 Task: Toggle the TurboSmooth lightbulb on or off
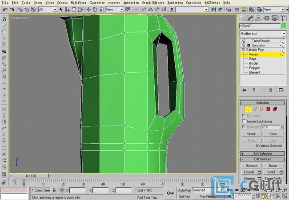(244, 40)
